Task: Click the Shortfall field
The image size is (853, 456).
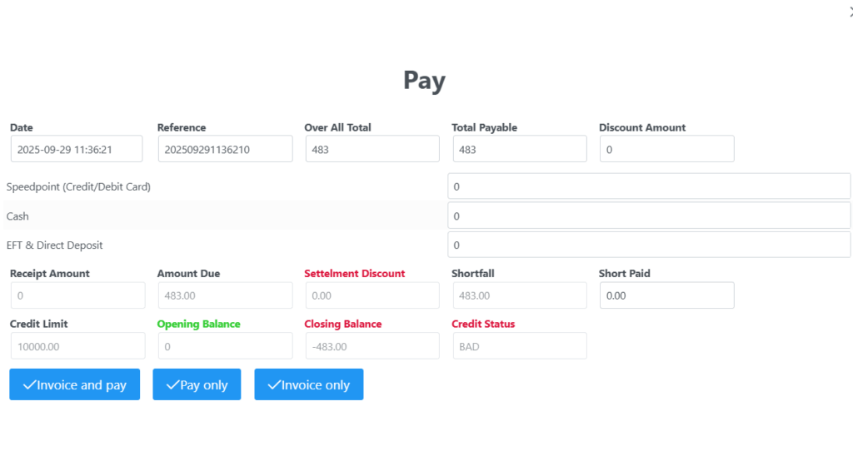Action: click(519, 295)
